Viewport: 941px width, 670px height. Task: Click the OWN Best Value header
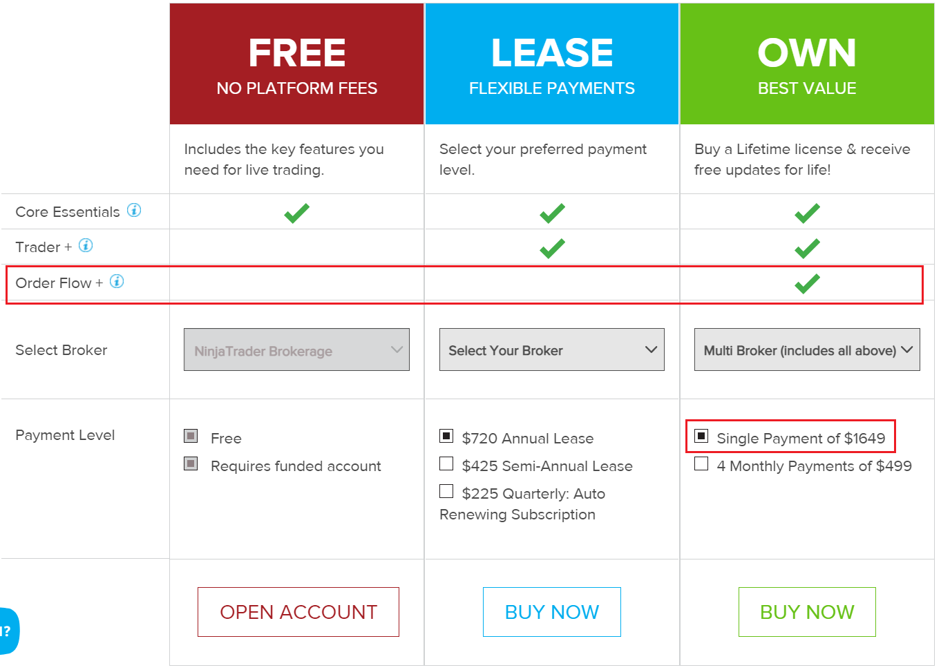807,64
